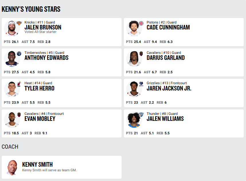Image resolution: width=246 pixels, height=181 pixels.
Task: Click the Timberwolves logo on Anthony Edwards' card
Action: 19,54
